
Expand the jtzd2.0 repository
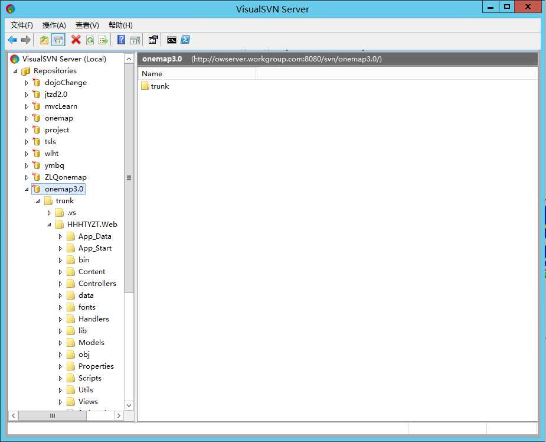point(27,95)
